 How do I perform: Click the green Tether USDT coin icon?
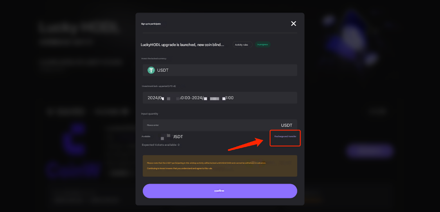click(151, 70)
